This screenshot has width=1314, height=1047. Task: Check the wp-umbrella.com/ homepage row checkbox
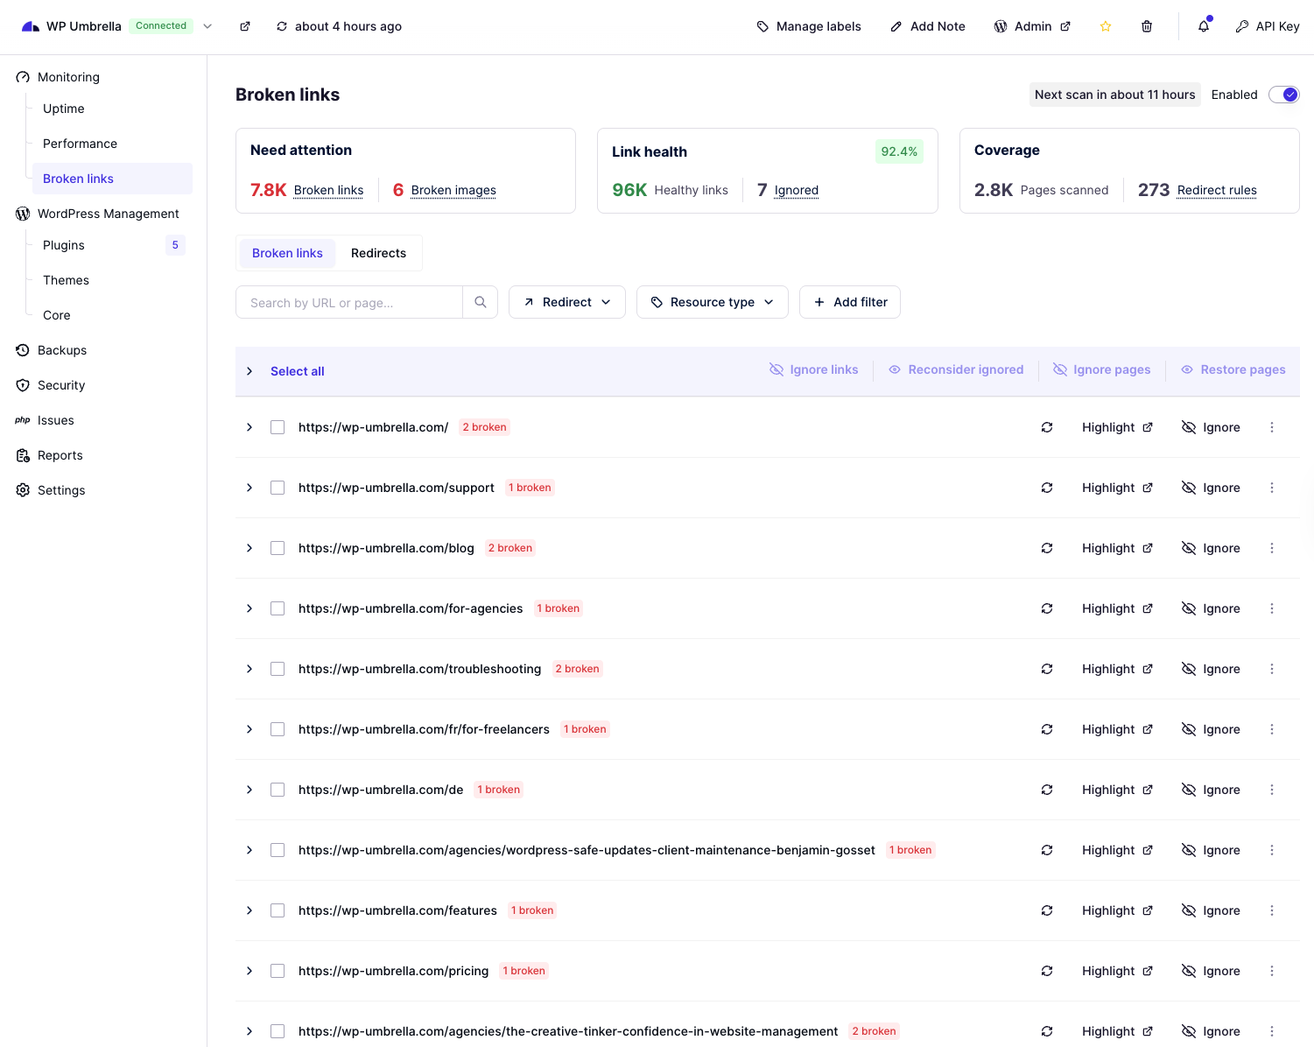click(x=278, y=427)
